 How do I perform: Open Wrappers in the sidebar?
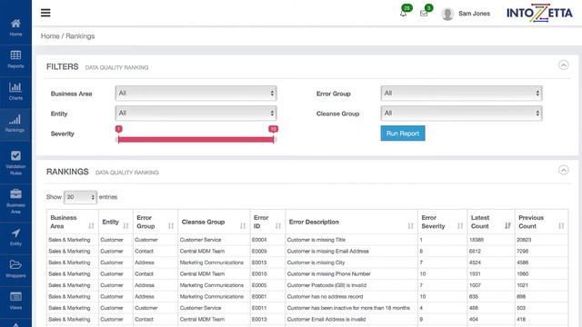(x=15, y=270)
